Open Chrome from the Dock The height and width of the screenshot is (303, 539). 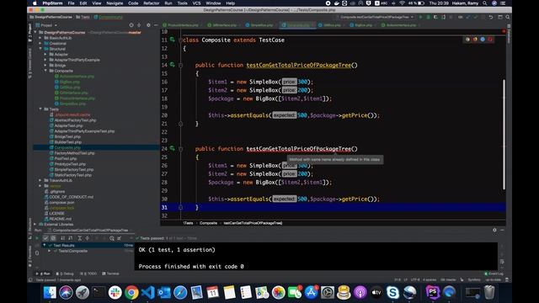(x=131, y=293)
